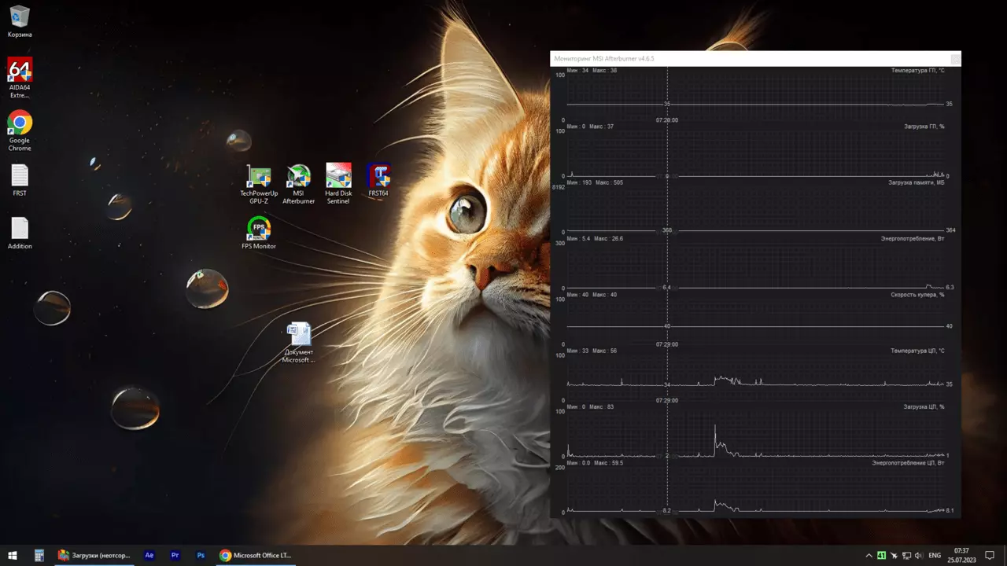Select the Google Chrome desktop shortcut
The width and height of the screenshot is (1007, 566).
click(x=20, y=130)
